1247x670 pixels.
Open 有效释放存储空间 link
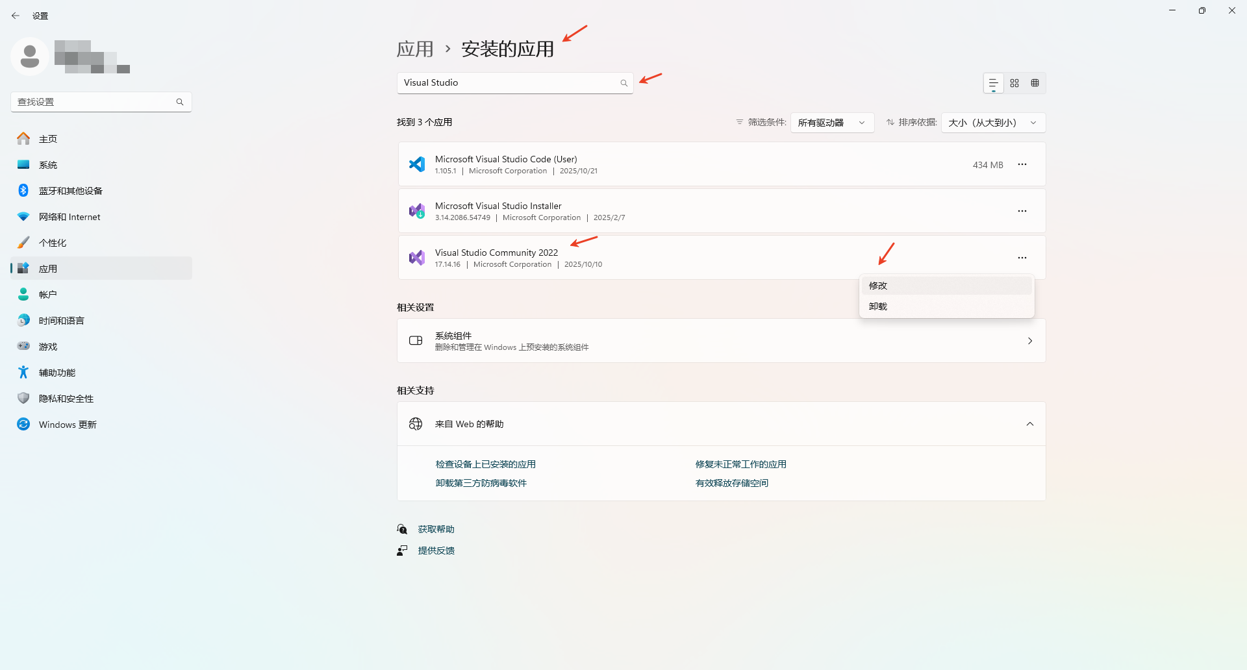pos(732,483)
